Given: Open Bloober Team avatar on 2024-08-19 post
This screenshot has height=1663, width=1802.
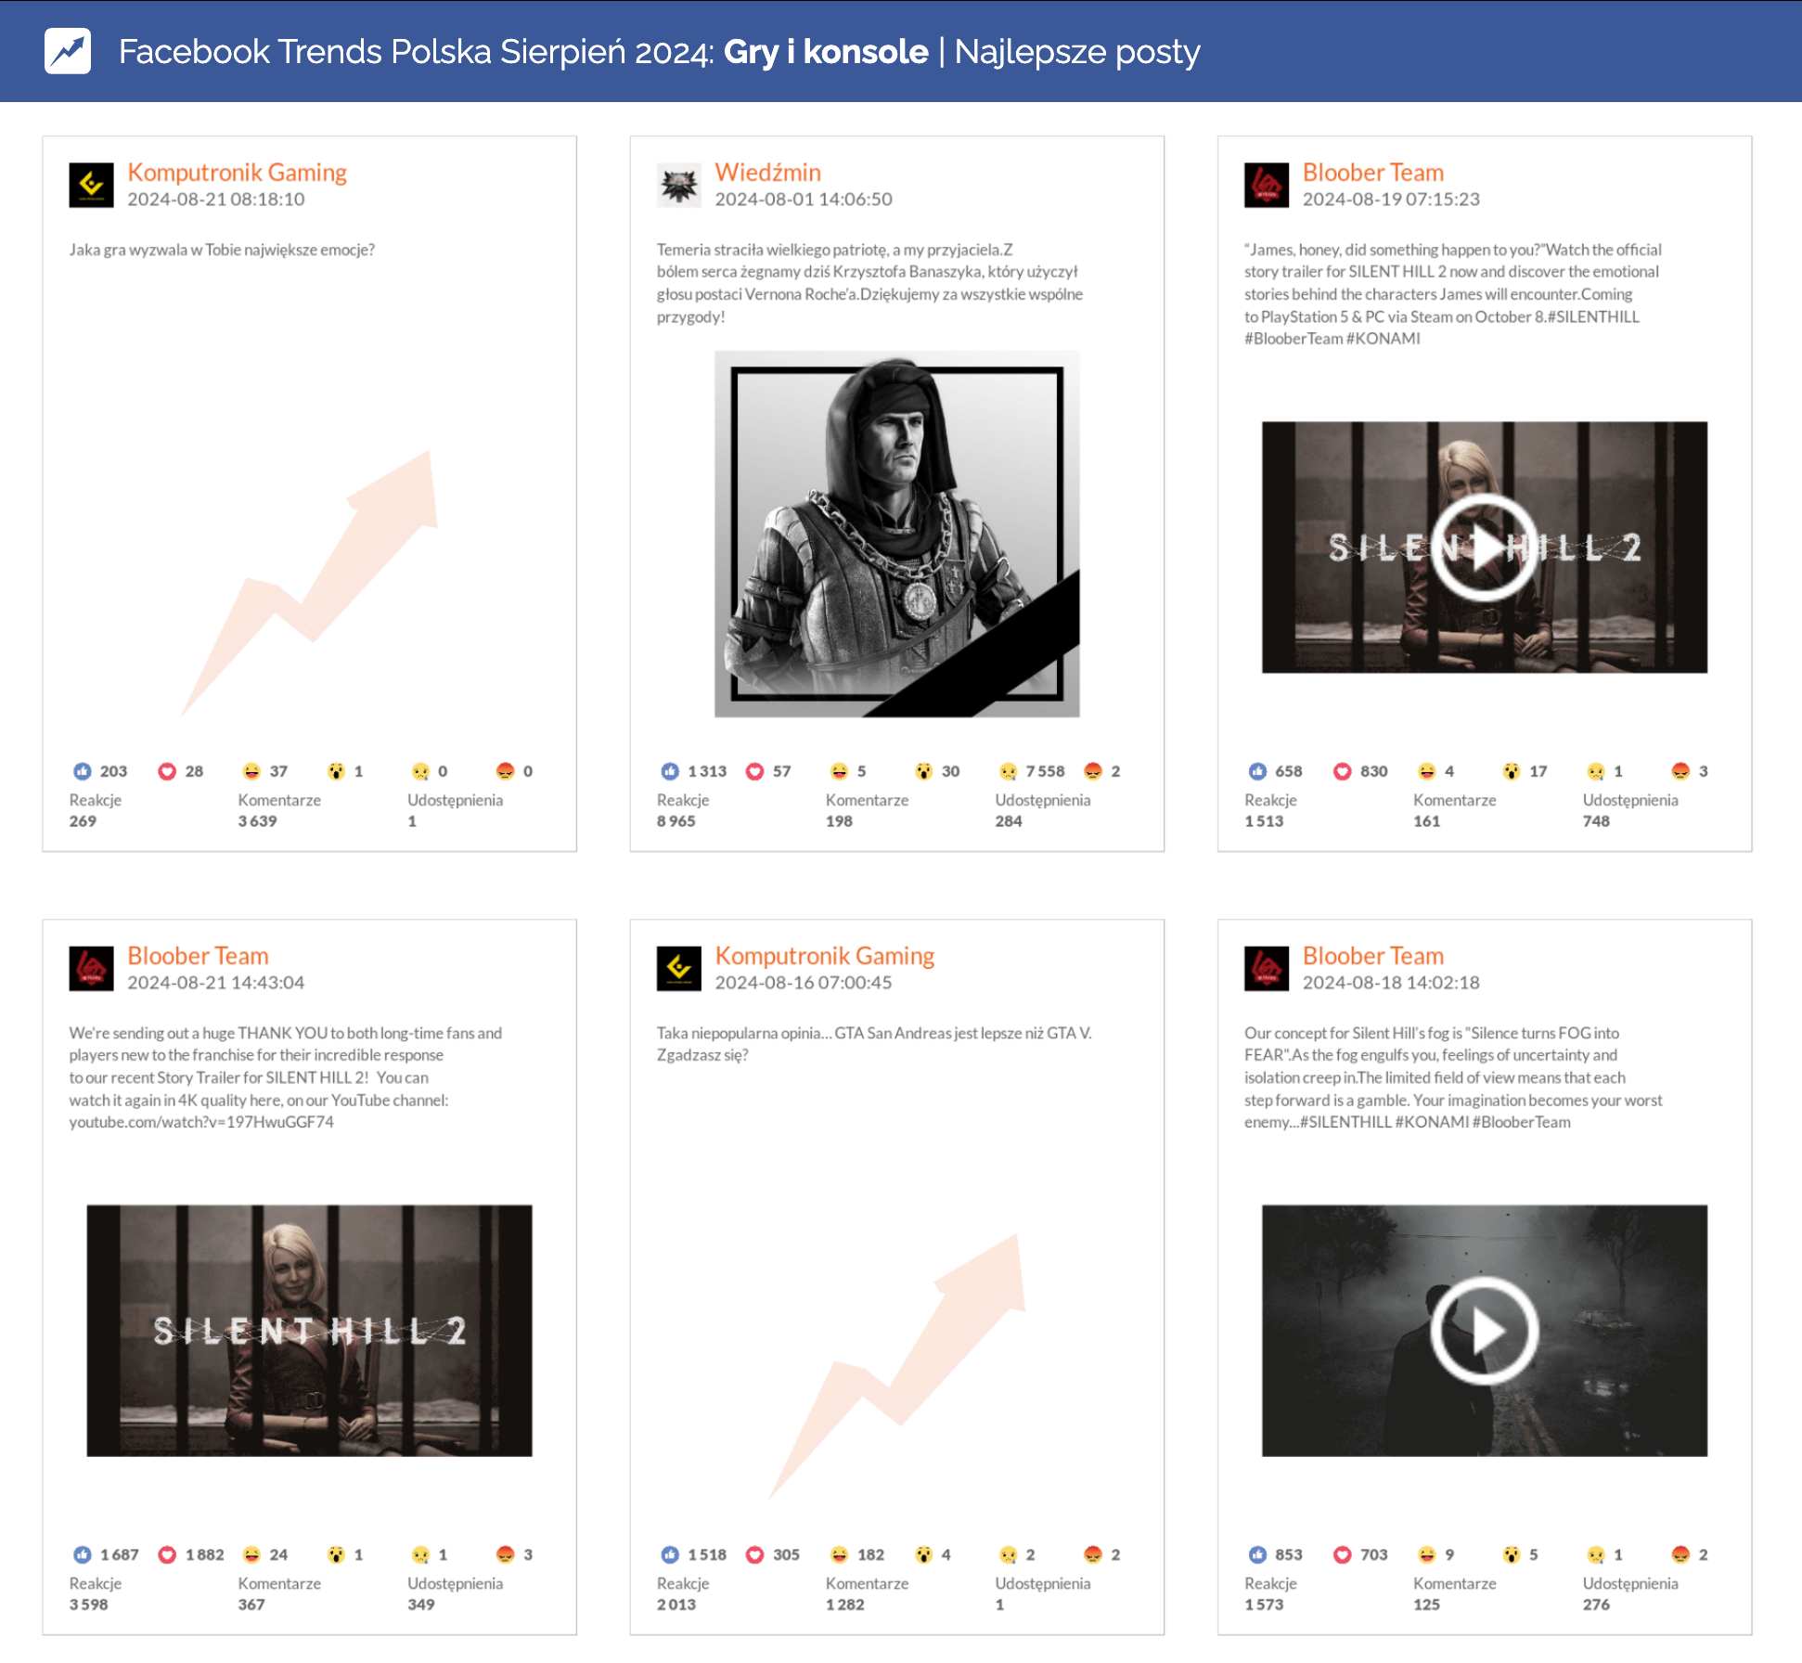Looking at the screenshot, I should [x=1267, y=185].
